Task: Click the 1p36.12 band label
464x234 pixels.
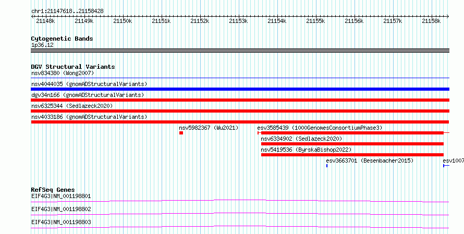Action: coord(42,45)
